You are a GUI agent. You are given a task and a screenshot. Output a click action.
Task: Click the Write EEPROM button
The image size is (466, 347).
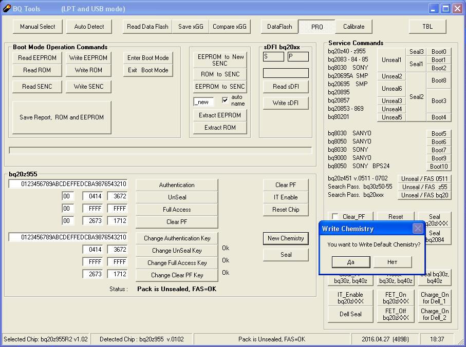(x=88, y=58)
